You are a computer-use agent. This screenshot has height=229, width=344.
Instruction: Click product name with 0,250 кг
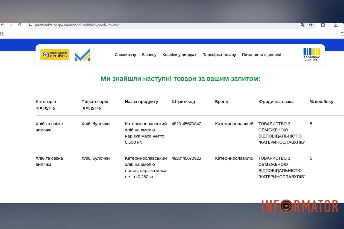pos(146,167)
